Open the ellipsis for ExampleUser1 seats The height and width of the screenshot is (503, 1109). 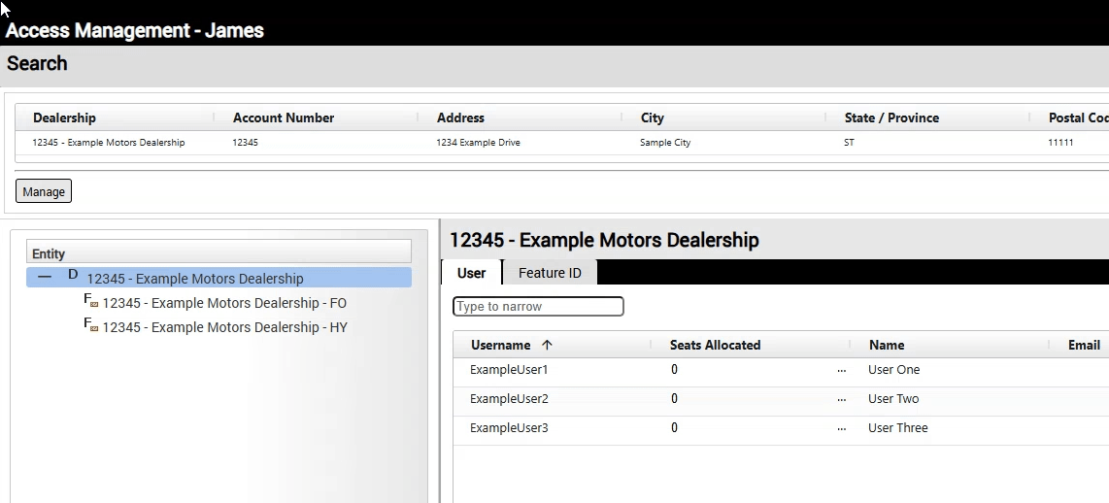point(841,370)
